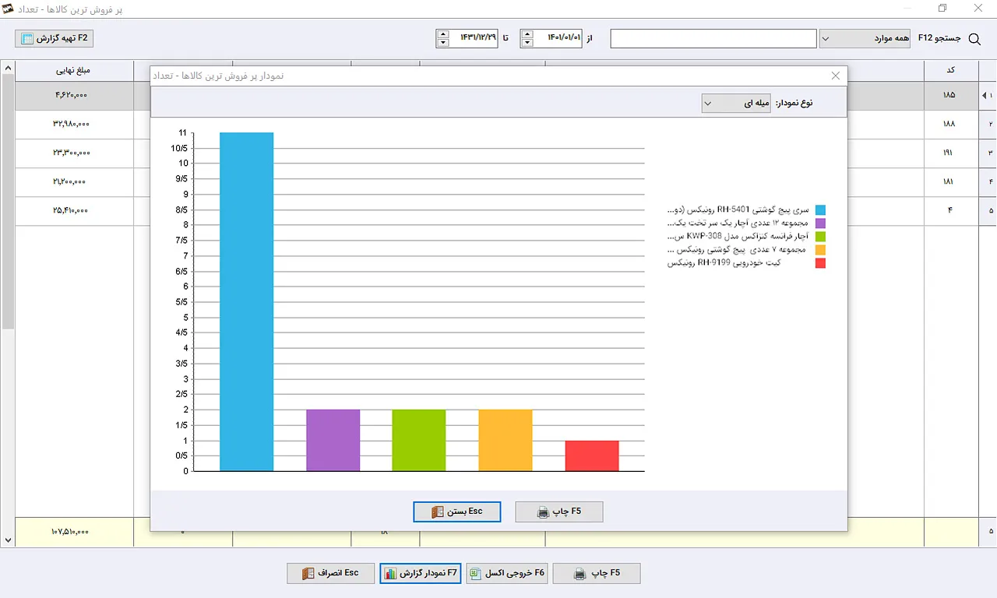Open the chart type dropdown
This screenshot has height=598, width=997.
(x=738, y=103)
